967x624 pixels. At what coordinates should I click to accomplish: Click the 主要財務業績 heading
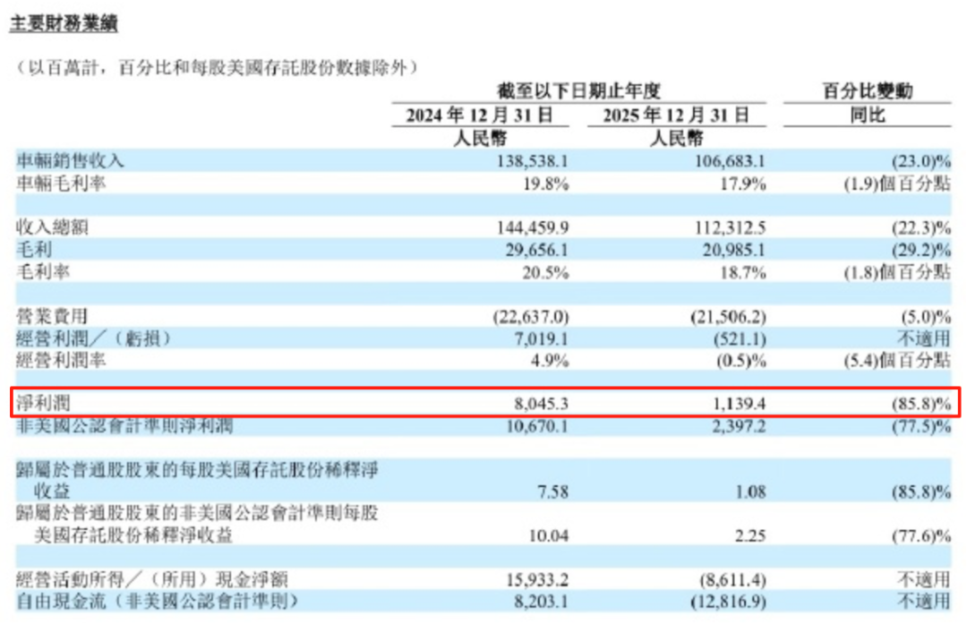[64, 24]
